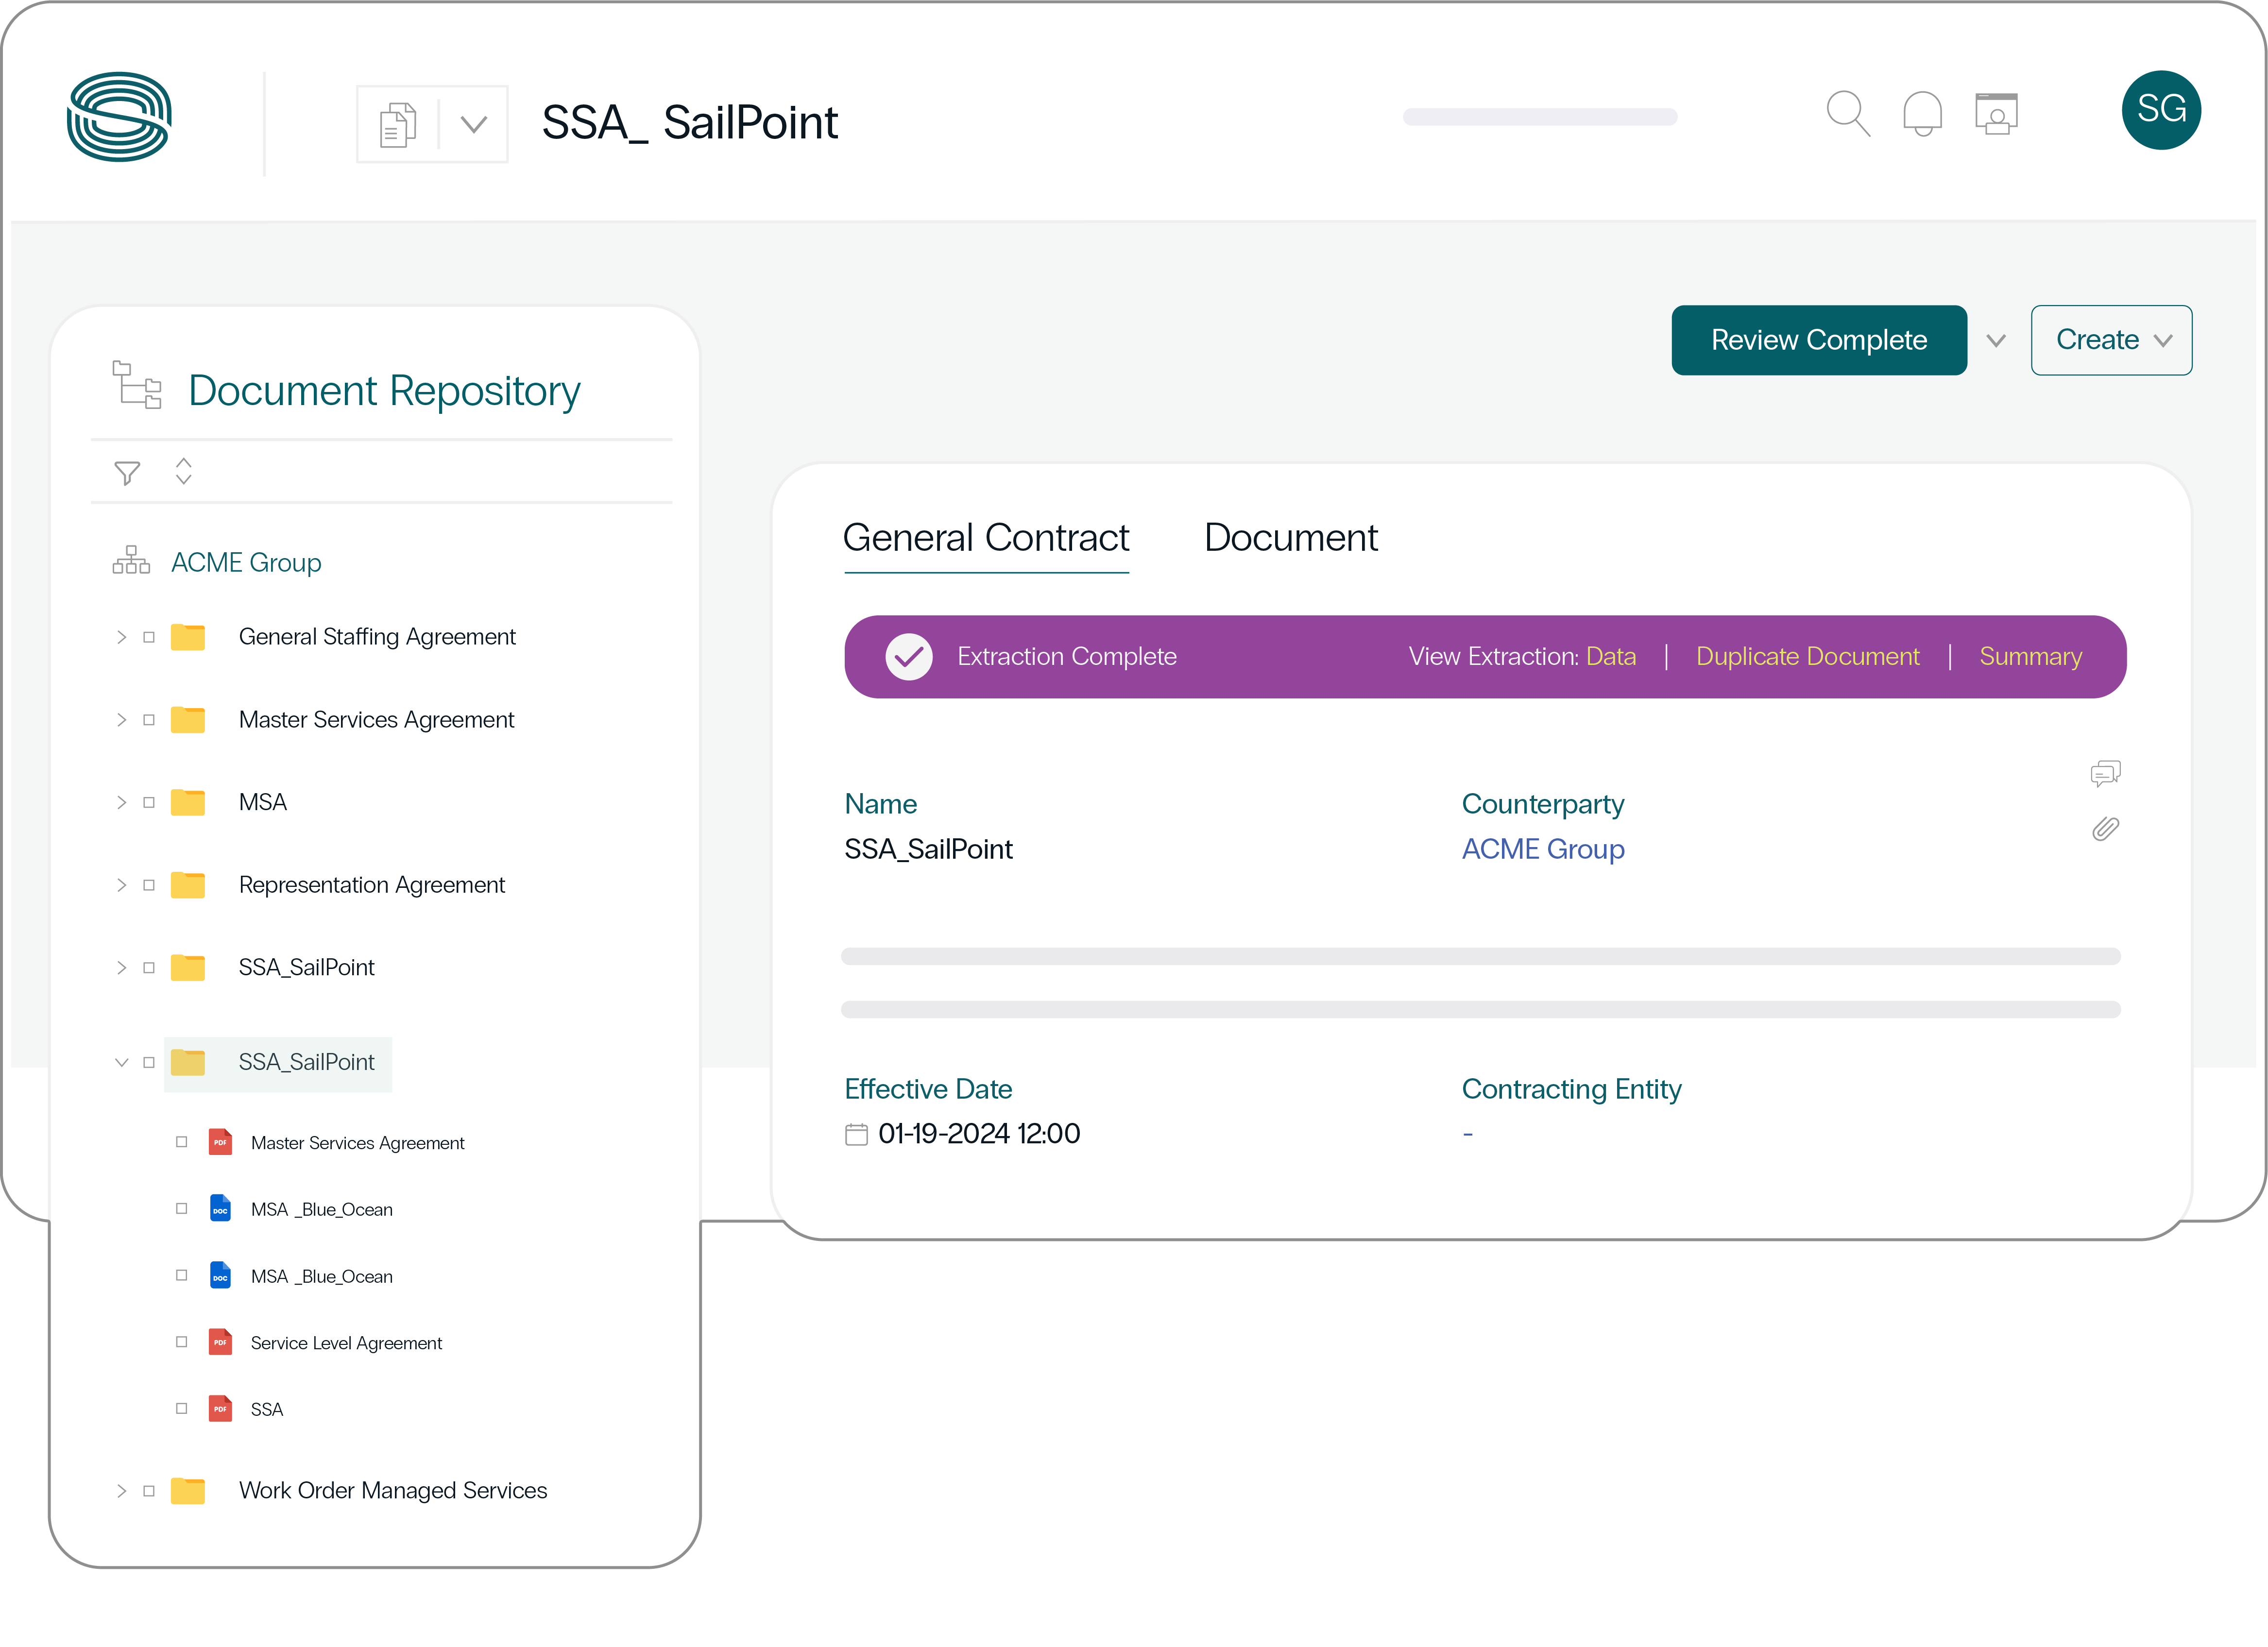Open the document type dropdown arrow in header
The height and width of the screenshot is (1647, 2268).
click(x=474, y=125)
